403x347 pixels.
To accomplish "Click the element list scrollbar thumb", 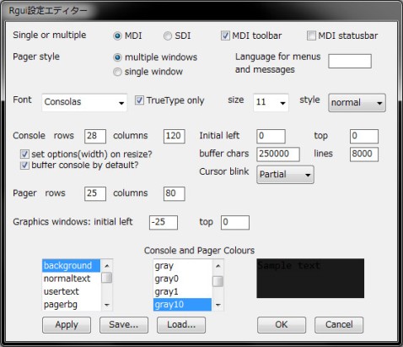I will pos(107,278).
